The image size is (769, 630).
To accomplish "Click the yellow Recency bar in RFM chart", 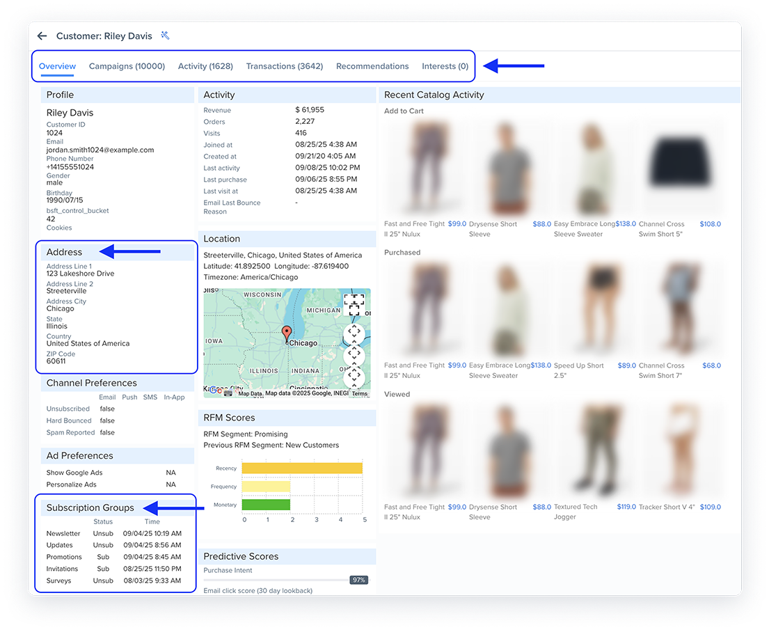I will tap(301, 468).
